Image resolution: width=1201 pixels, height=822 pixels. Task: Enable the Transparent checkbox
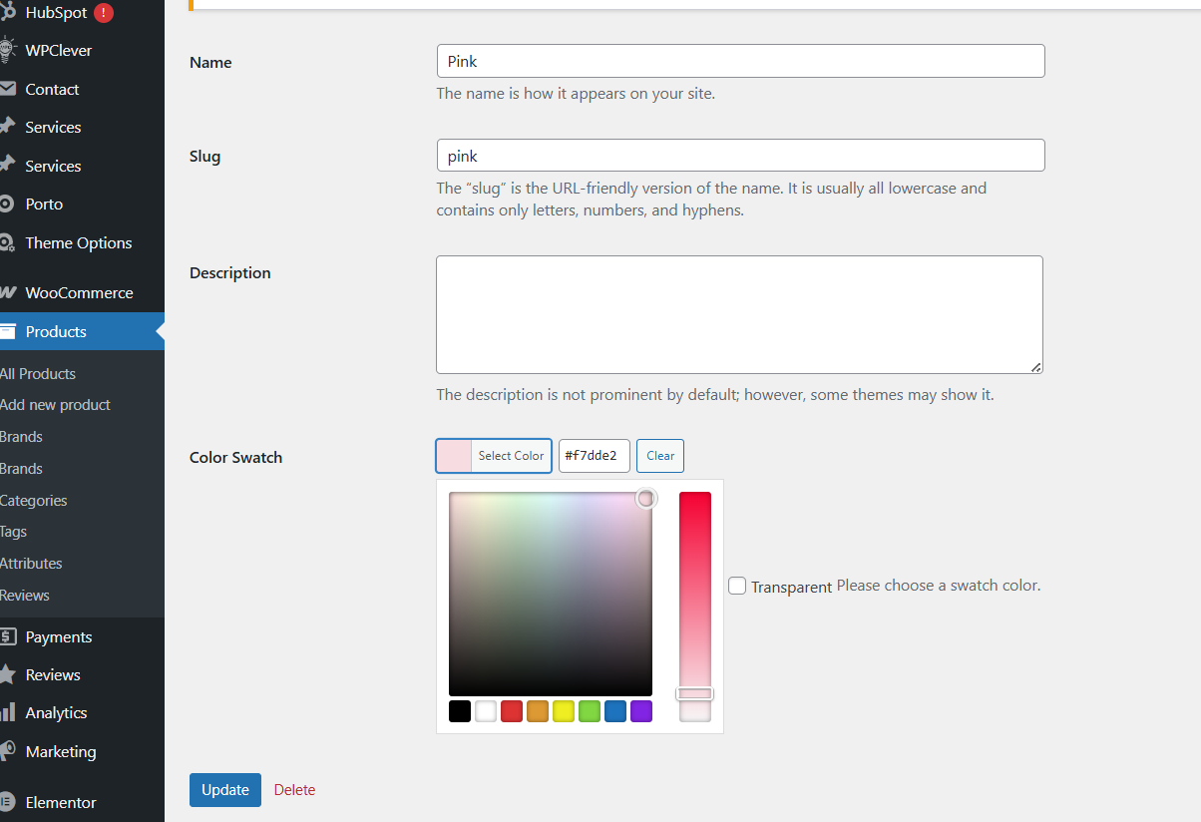[737, 586]
